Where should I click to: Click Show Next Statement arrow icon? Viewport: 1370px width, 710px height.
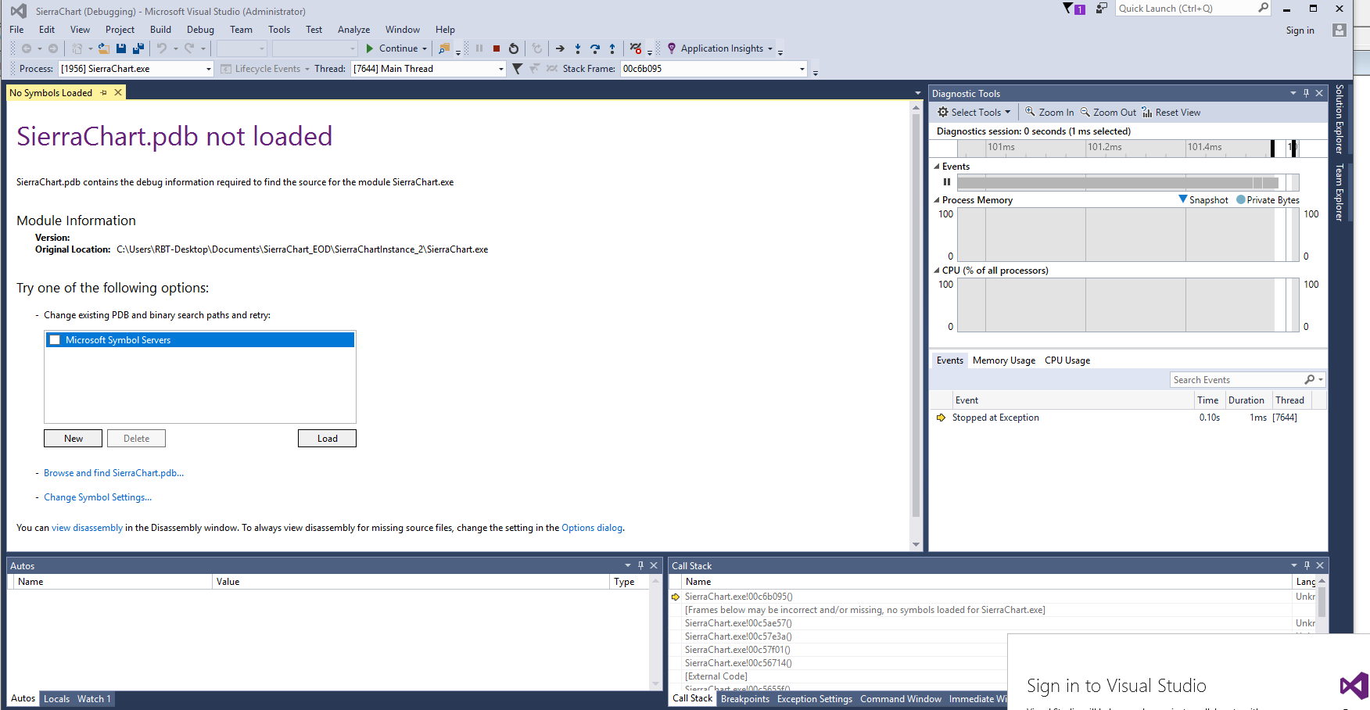tap(560, 48)
